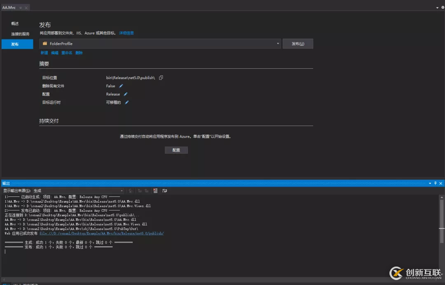Clear all output in Output panel
This screenshot has height=285, width=445.
point(155,191)
